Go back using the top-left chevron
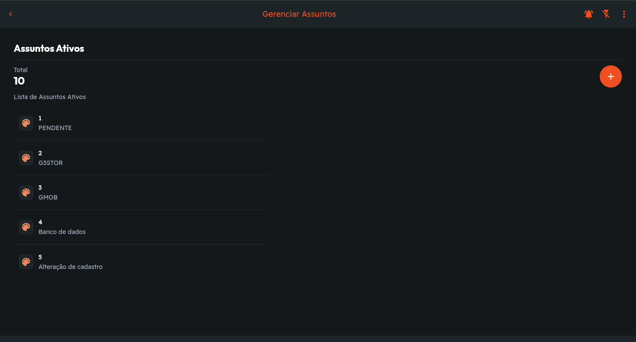 coord(11,14)
